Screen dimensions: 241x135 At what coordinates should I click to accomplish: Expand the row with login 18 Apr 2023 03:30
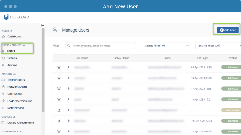click(x=69, y=78)
